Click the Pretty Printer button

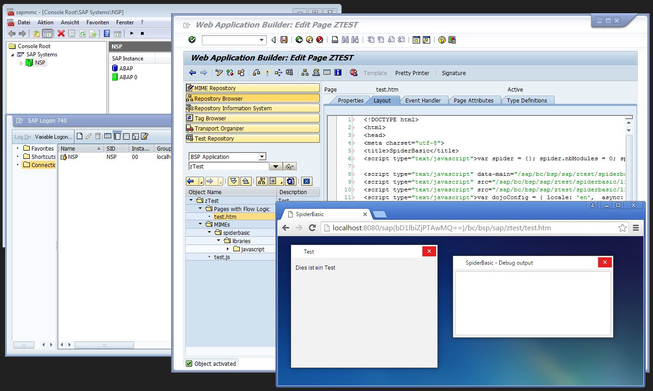(x=412, y=73)
